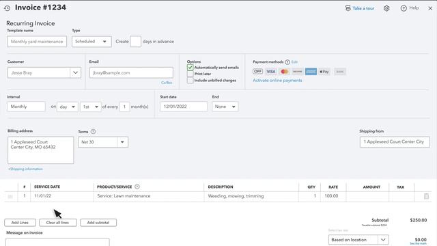Click the Billing address text box

tap(41, 150)
